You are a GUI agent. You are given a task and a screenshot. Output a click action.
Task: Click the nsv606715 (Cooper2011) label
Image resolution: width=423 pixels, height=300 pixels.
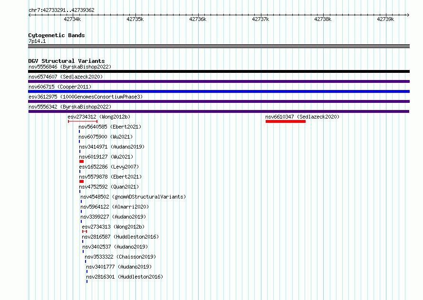[60, 87]
